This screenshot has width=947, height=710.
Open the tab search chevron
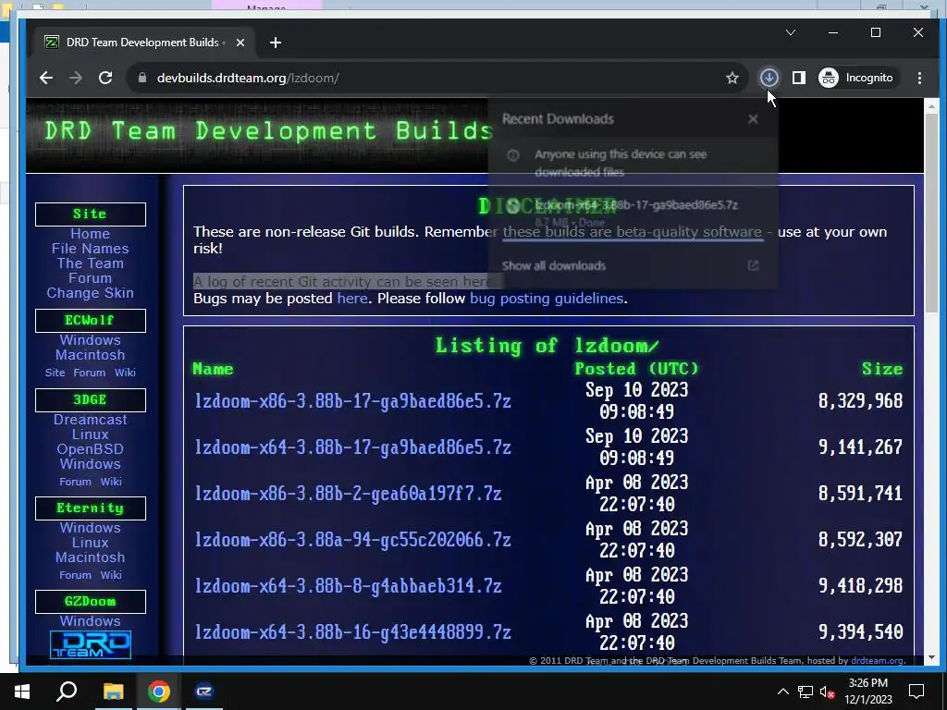tap(791, 32)
